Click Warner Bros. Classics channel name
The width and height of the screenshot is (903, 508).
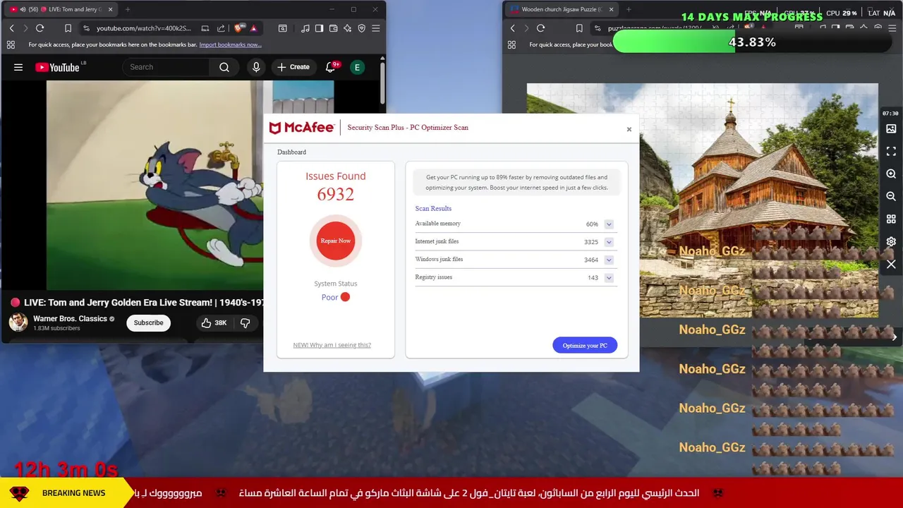point(70,318)
